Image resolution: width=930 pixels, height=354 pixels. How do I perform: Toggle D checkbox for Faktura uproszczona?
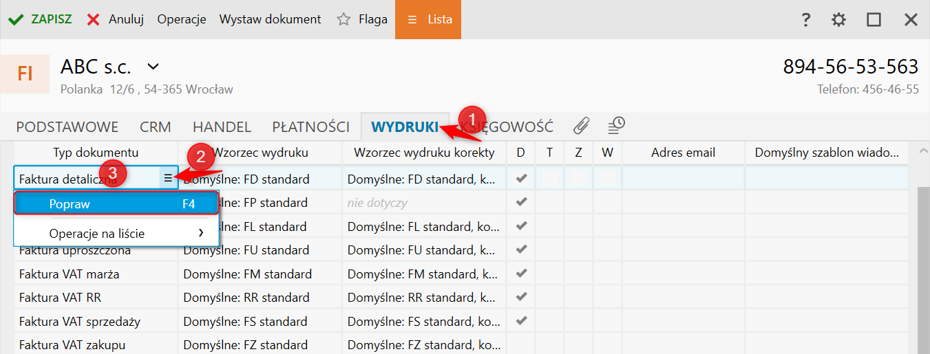coord(521,250)
